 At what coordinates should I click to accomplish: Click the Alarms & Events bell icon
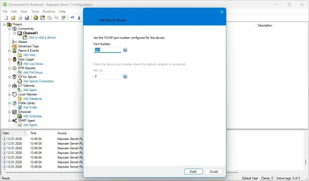(14, 50)
